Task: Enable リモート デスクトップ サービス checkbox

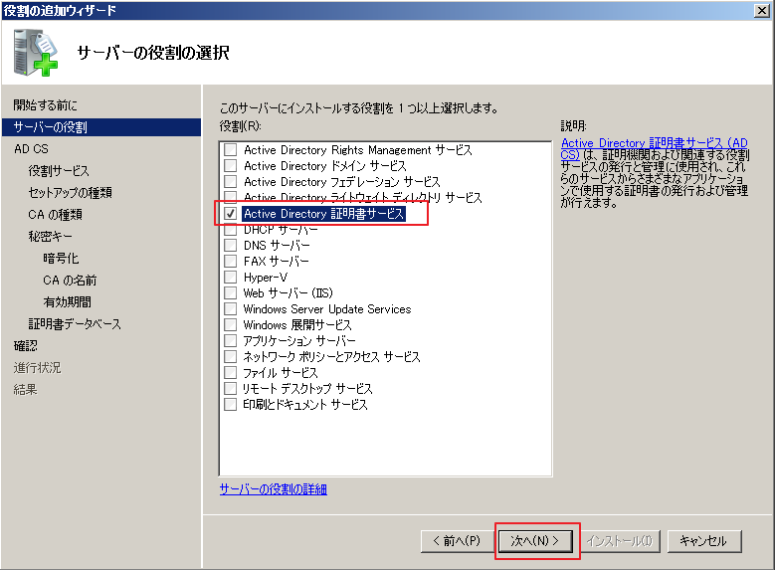Action: pos(231,389)
